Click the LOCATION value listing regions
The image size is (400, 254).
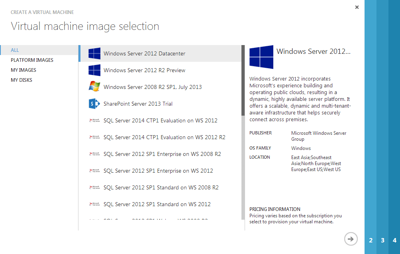point(316,163)
